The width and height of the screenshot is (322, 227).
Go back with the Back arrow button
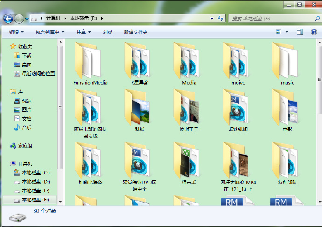[x=8, y=19]
